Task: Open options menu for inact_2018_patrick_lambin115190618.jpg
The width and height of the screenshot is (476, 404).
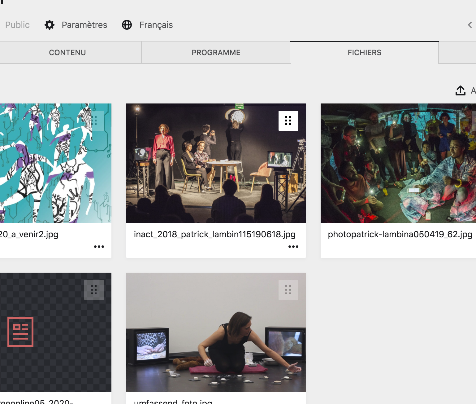Action: pyautogui.click(x=293, y=247)
